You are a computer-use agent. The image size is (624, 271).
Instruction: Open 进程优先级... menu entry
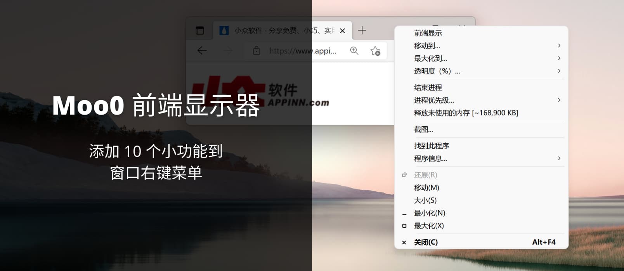pyautogui.click(x=481, y=100)
